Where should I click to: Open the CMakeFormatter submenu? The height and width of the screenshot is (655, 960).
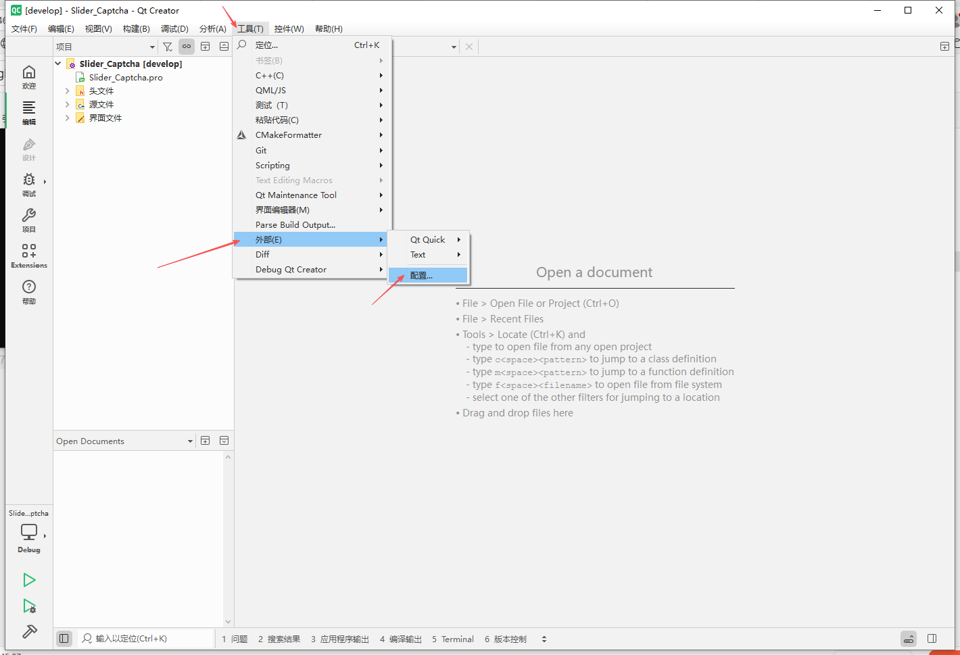point(312,135)
